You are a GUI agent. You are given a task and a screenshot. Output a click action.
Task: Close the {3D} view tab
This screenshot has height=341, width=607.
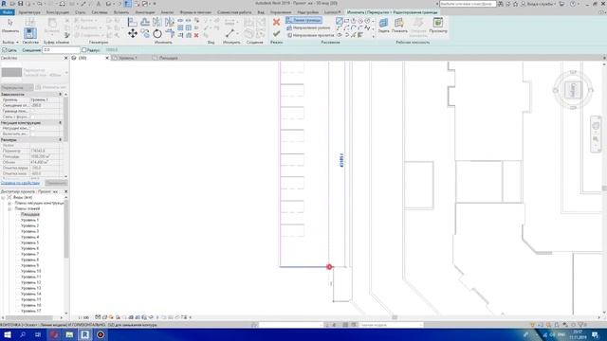coord(107,58)
